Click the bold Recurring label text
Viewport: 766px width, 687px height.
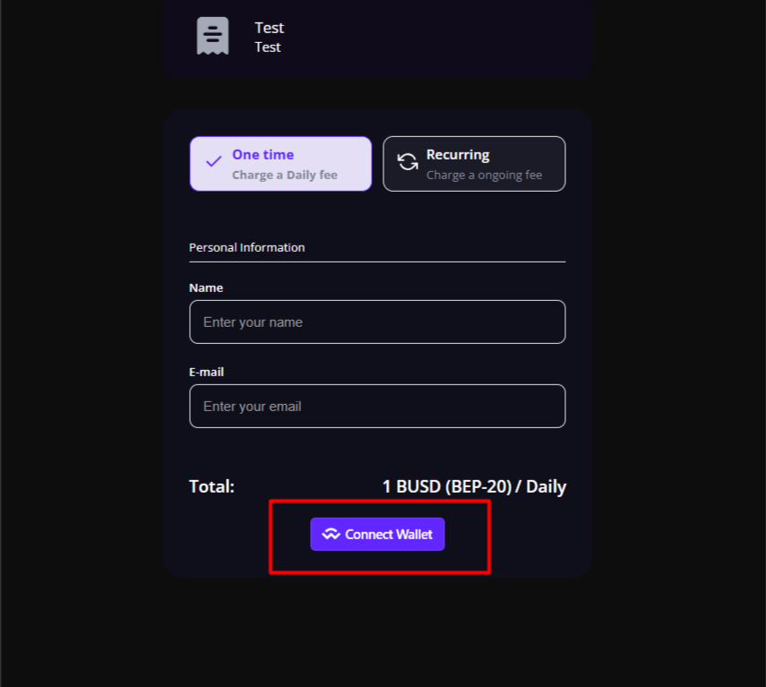pos(458,155)
